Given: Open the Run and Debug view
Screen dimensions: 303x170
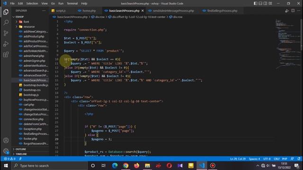Looking at the screenshot, I should pos(6,44).
